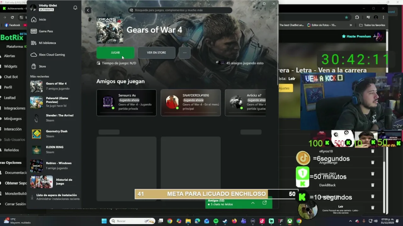The width and height of the screenshot is (403, 226).
Task: Delete Josue_7901 queue entry trash icon
Action: (x=372, y=174)
